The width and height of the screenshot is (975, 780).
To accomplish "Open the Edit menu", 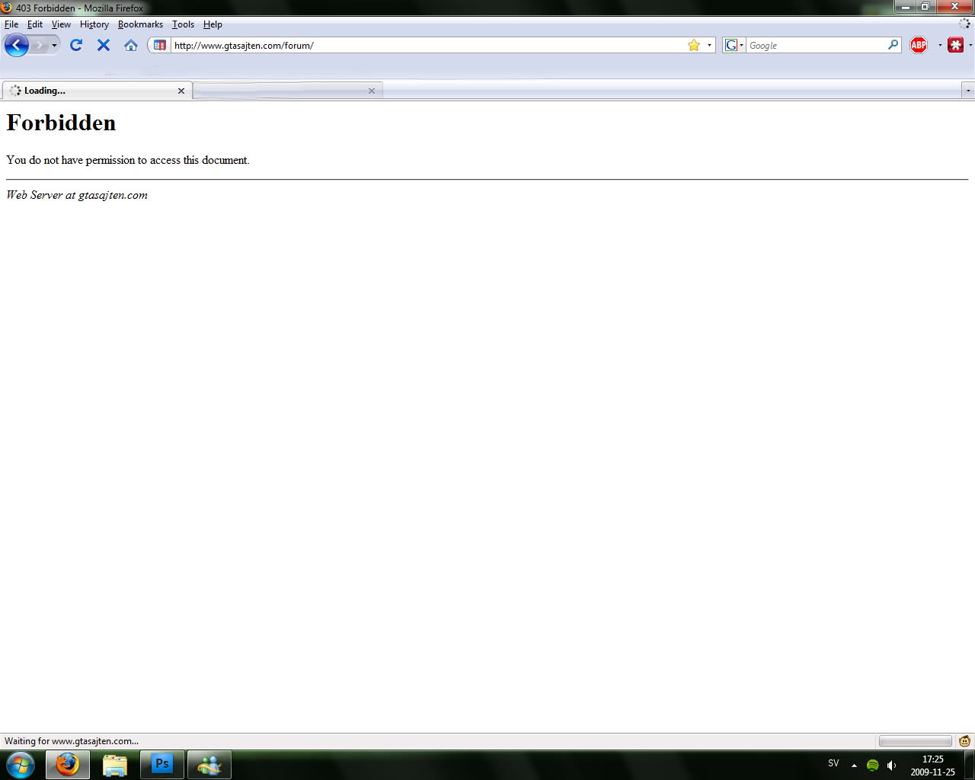I will [x=35, y=24].
